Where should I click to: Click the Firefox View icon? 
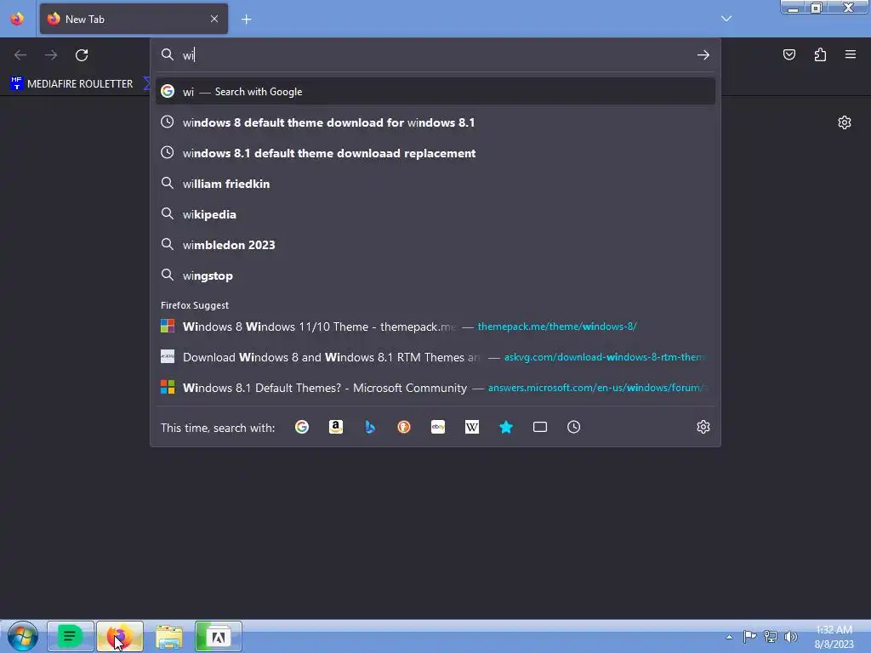coord(17,19)
